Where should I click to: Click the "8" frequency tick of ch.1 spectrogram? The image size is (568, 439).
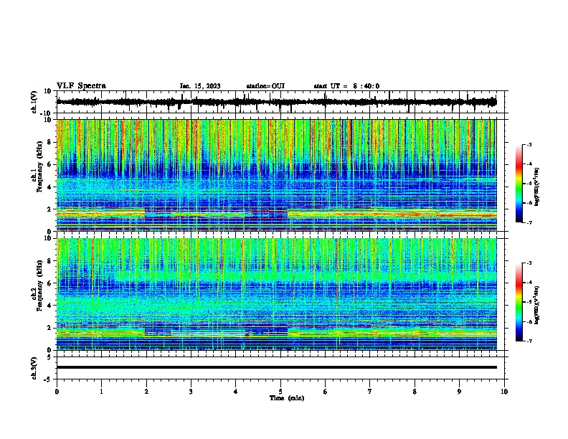[x=49, y=142]
